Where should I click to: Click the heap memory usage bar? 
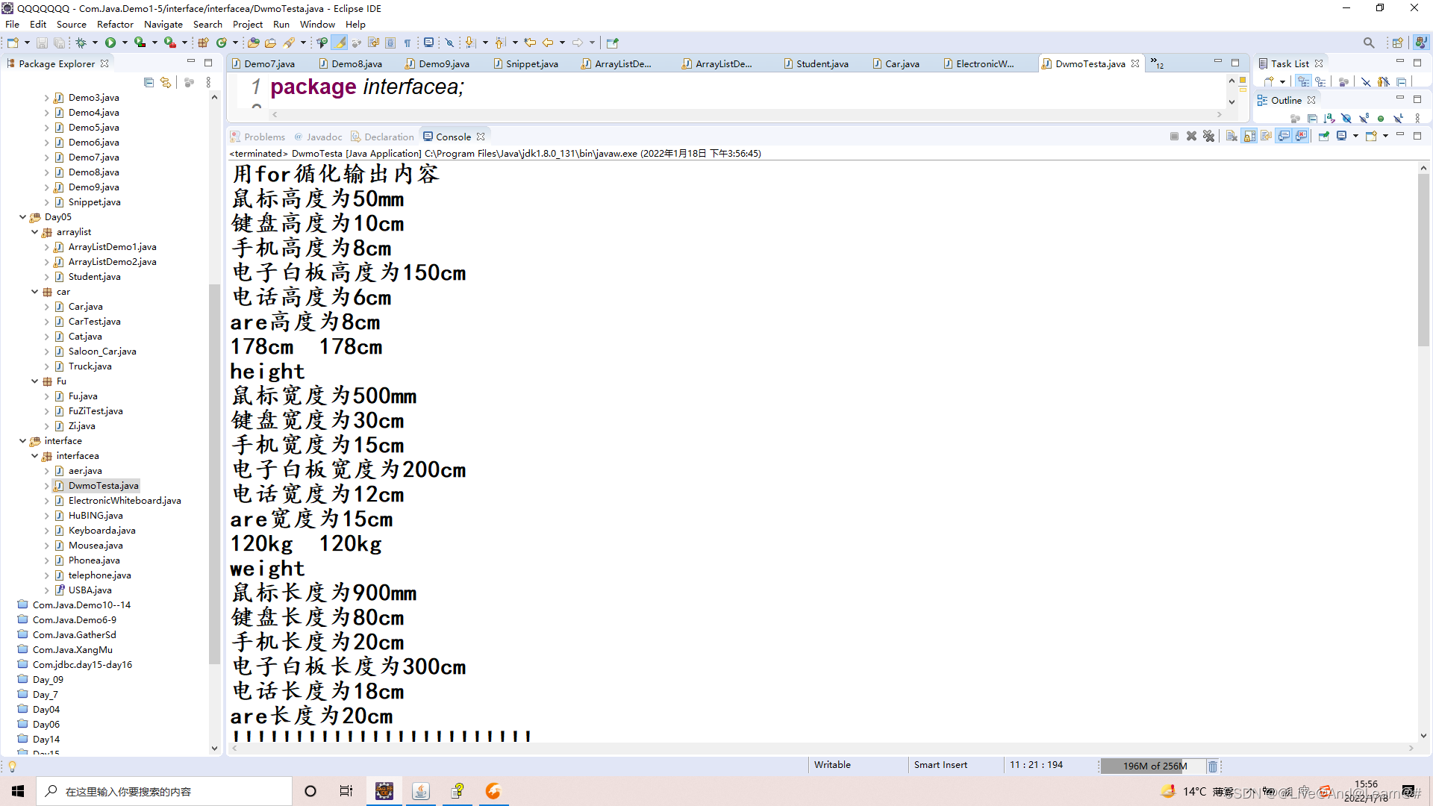coord(1153,766)
